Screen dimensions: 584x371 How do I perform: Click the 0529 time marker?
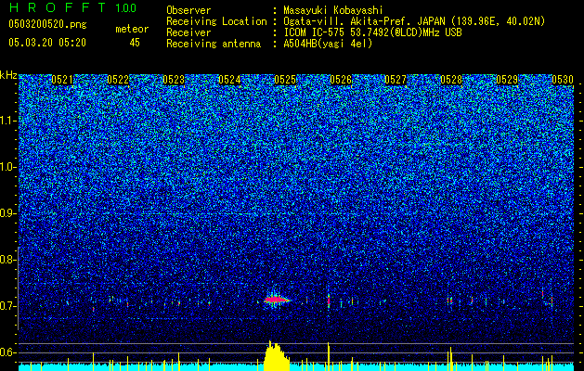click(507, 80)
